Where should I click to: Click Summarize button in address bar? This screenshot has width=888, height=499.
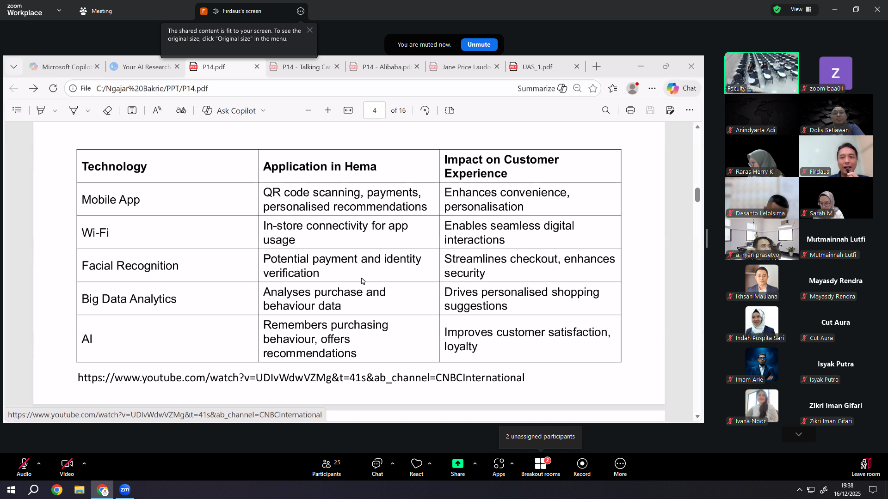tap(542, 88)
